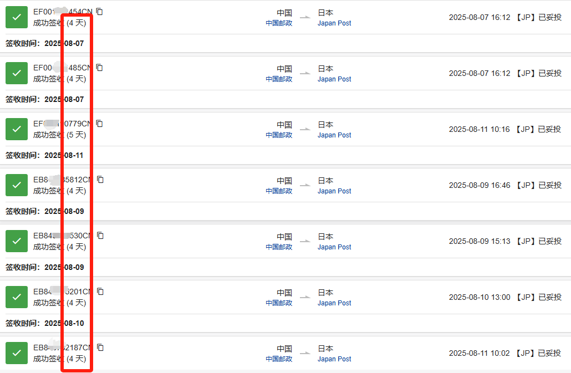Click green checkmark status of 0779CN parcel
Screen dimensions: 571x373
17,129
